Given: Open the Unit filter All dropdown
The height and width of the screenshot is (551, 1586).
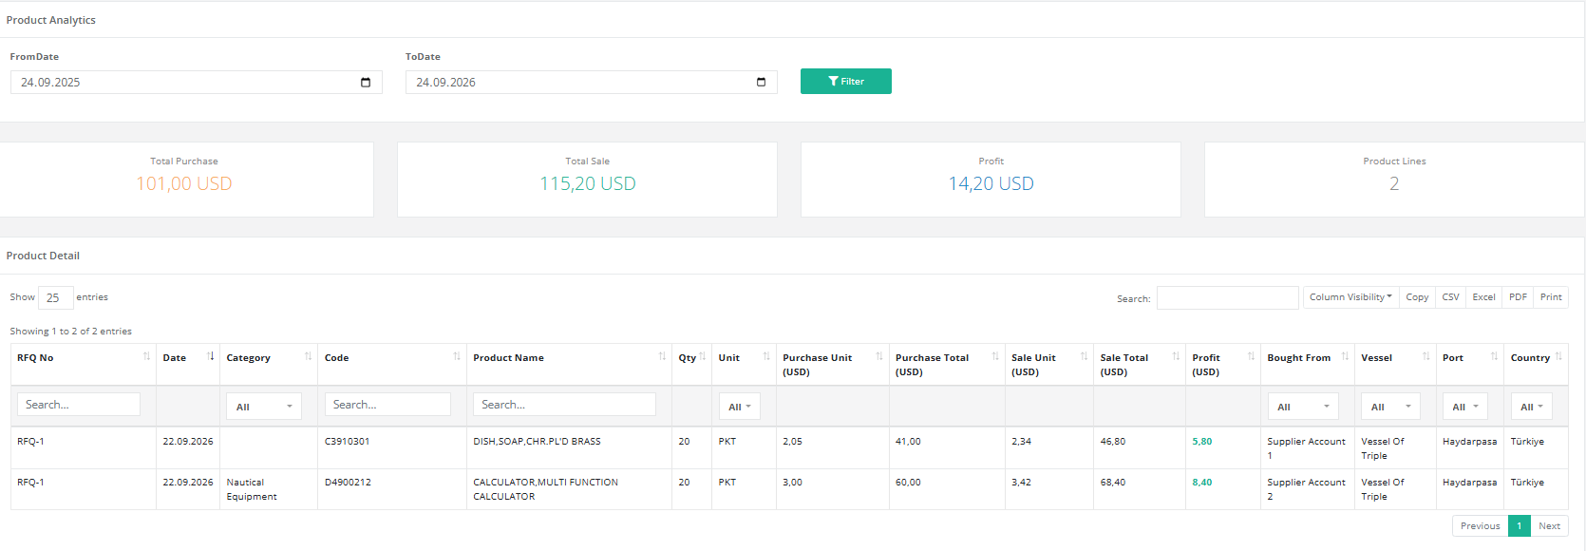Looking at the screenshot, I should [740, 407].
